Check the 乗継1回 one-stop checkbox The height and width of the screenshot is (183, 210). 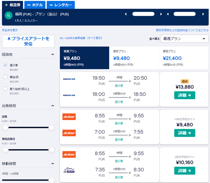point(5,77)
